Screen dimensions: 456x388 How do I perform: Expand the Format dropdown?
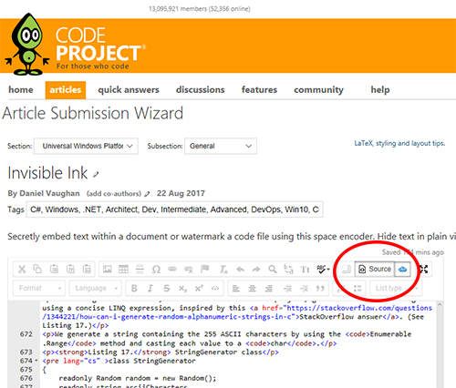(x=39, y=288)
